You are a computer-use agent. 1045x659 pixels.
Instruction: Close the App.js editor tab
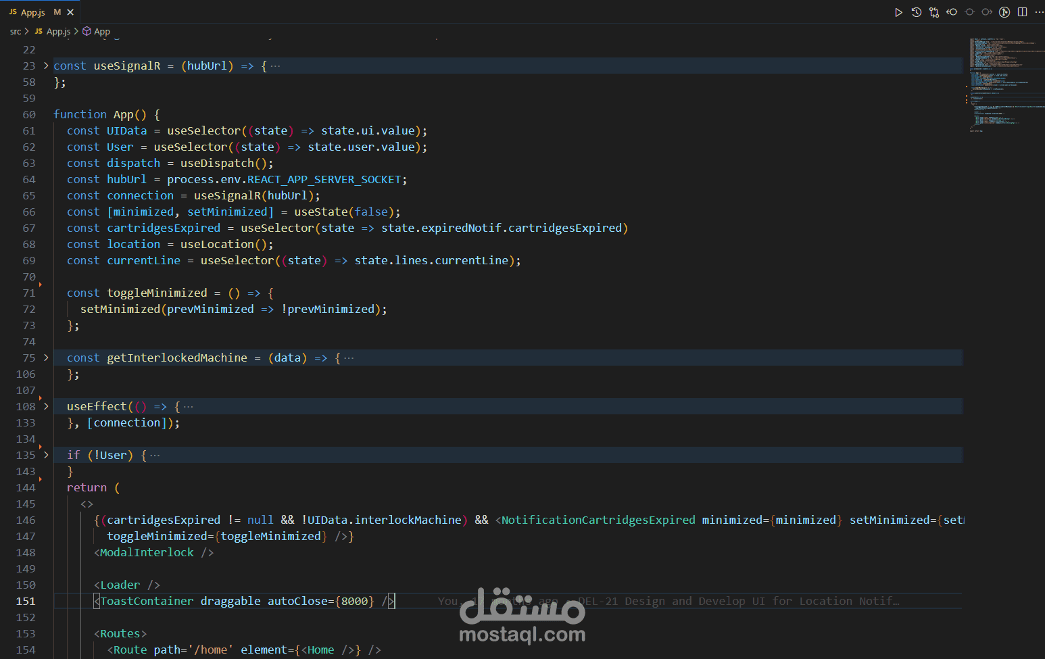coord(70,12)
